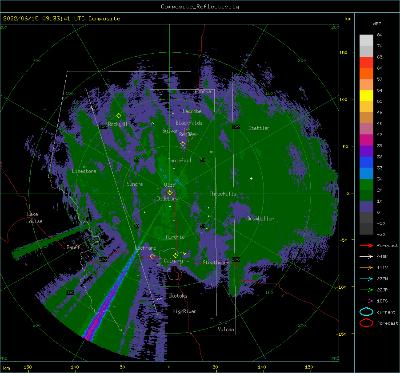Click the Limestone label
This screenshot has height=373, width=400.
[84, 171]
